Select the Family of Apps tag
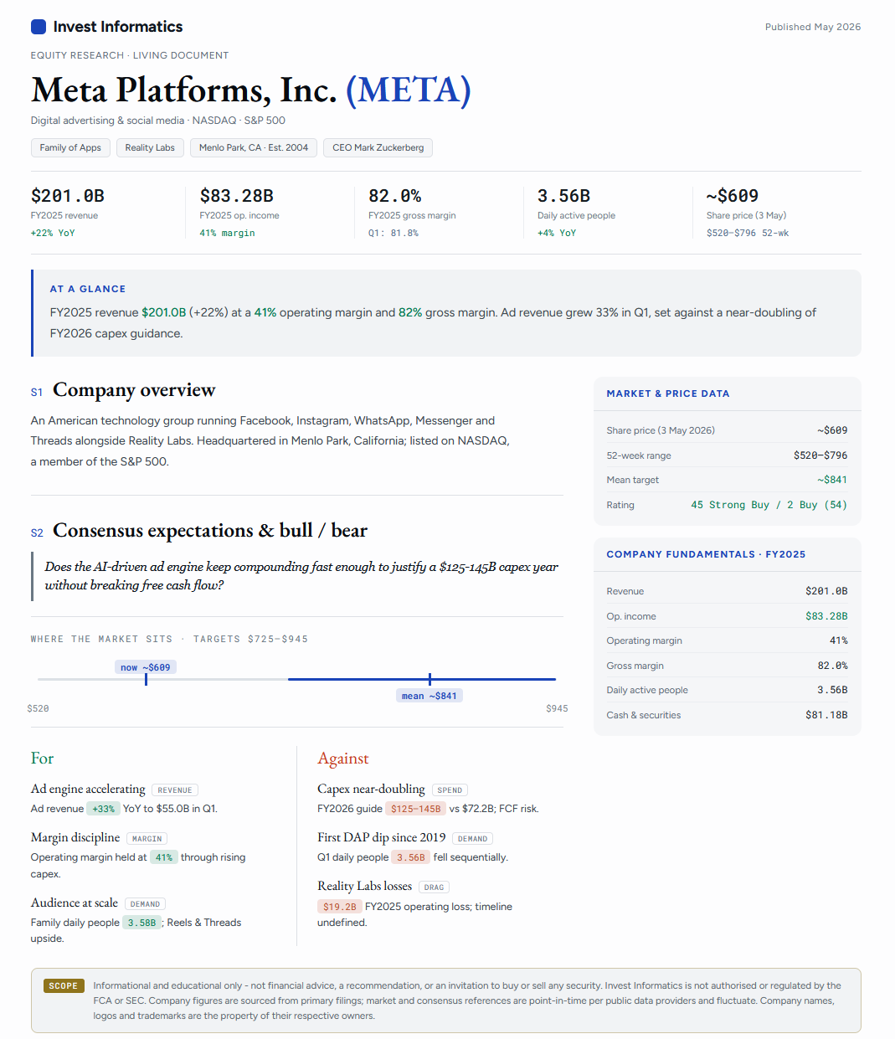Viewport: 895px width, 1039px height. tap(70, 147)
